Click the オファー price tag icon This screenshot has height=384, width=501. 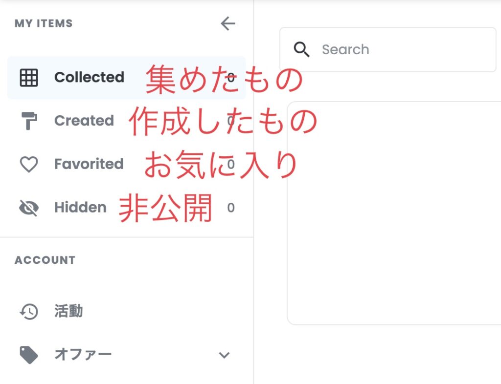(x=29, y=355)
